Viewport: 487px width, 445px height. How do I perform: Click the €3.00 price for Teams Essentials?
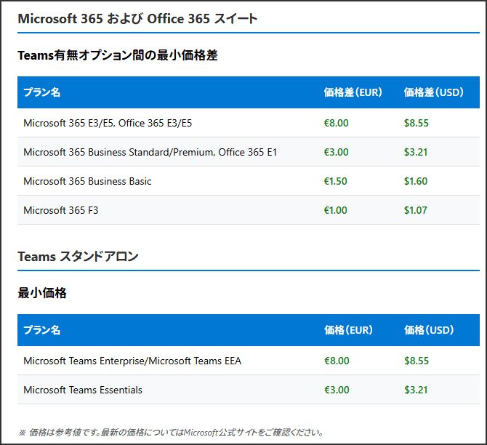pos(336,390)
